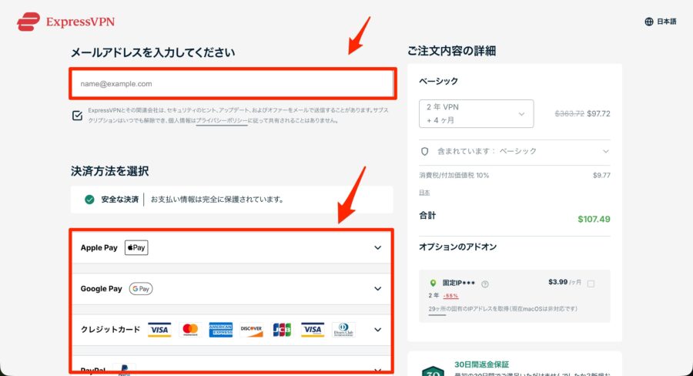The width and height of the screenshot is (693, 376).
Task: Focus the name@example.com email field
Action: click(233, 84)
